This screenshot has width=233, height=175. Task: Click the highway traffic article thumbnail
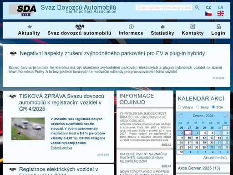28,129
